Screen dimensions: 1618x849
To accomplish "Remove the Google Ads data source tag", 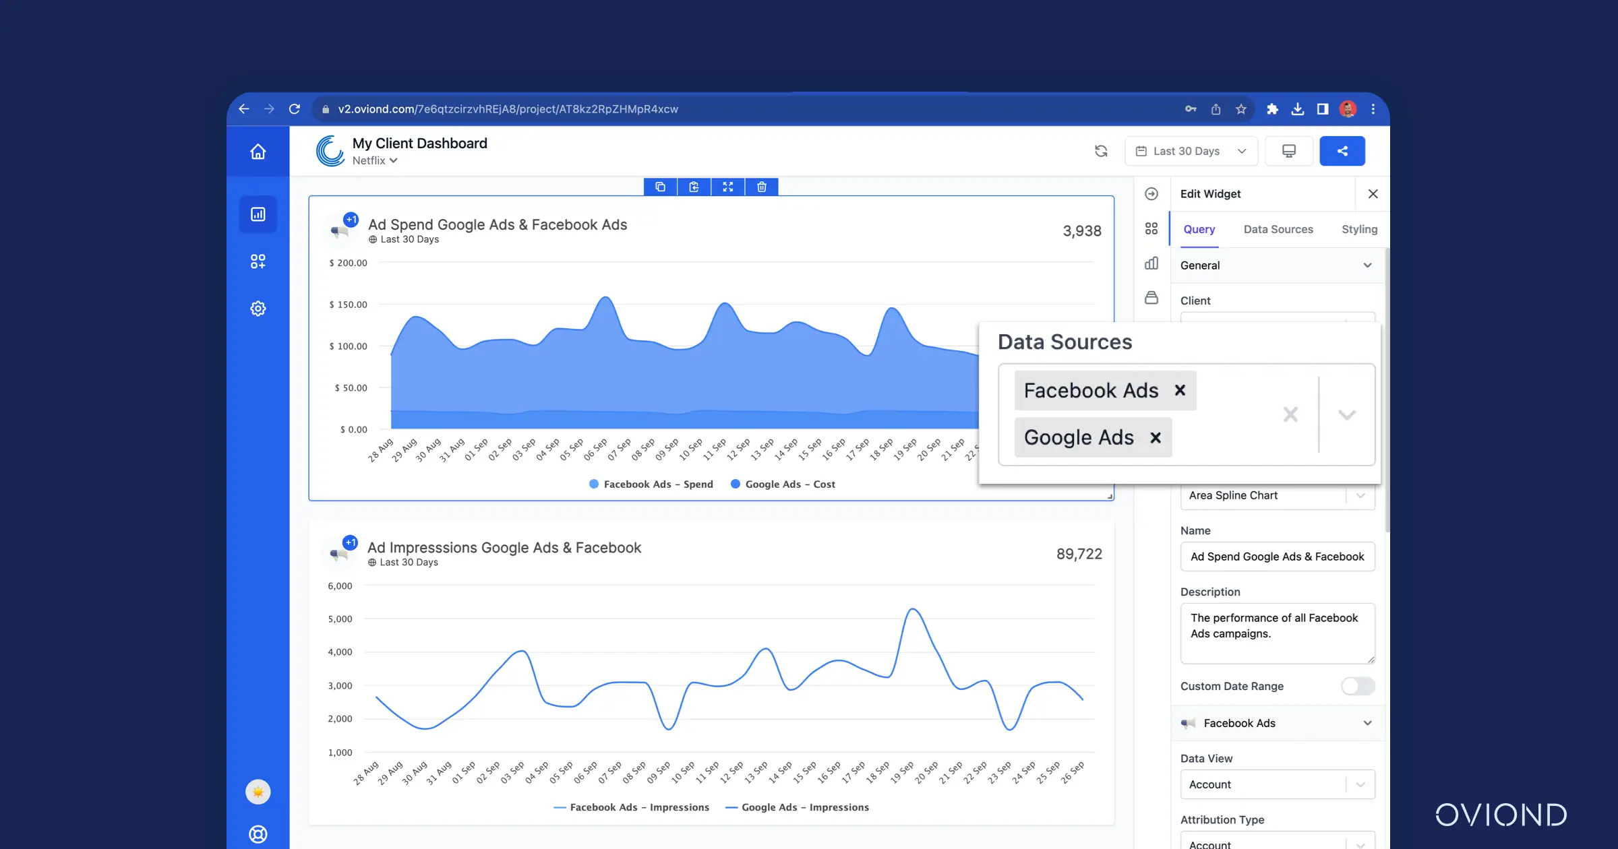I will click(1156, 437).
